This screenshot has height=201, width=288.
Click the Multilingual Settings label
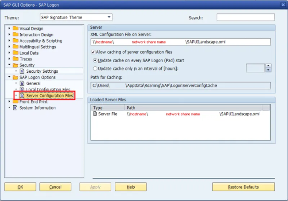38,47
